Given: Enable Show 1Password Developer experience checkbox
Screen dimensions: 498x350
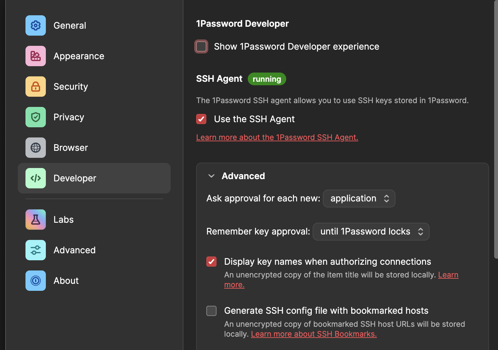Looking at the screenshot, I should [201, 46].
